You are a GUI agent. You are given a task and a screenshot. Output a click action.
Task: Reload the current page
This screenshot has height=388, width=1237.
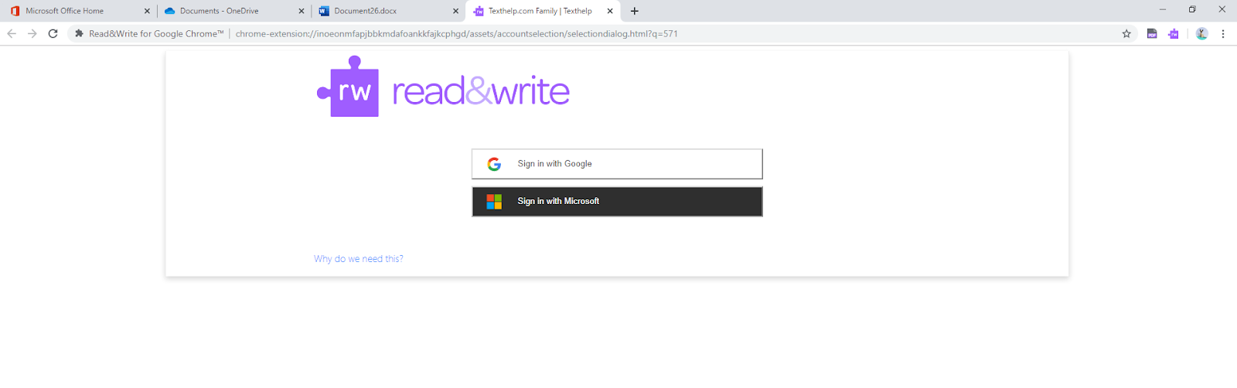53,33
